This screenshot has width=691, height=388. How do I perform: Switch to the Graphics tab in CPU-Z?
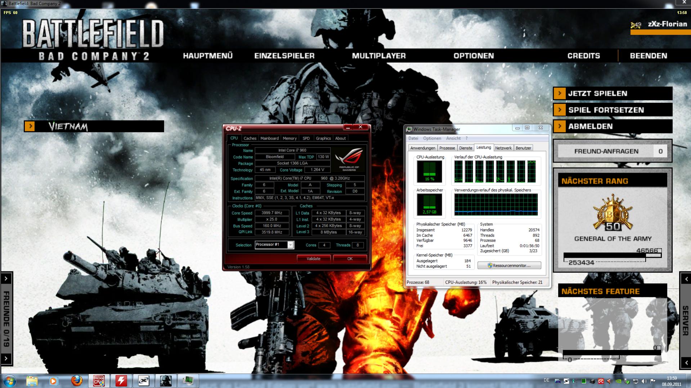pyautogui.click(x=323, y=138)
